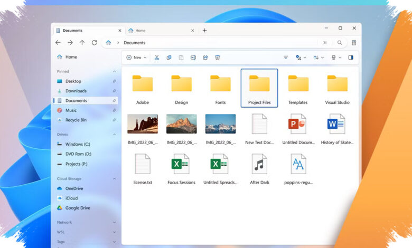The height and width of the screenshot is (248, 412).
Task: Navigate up one folder level
Action: point(82,43)
